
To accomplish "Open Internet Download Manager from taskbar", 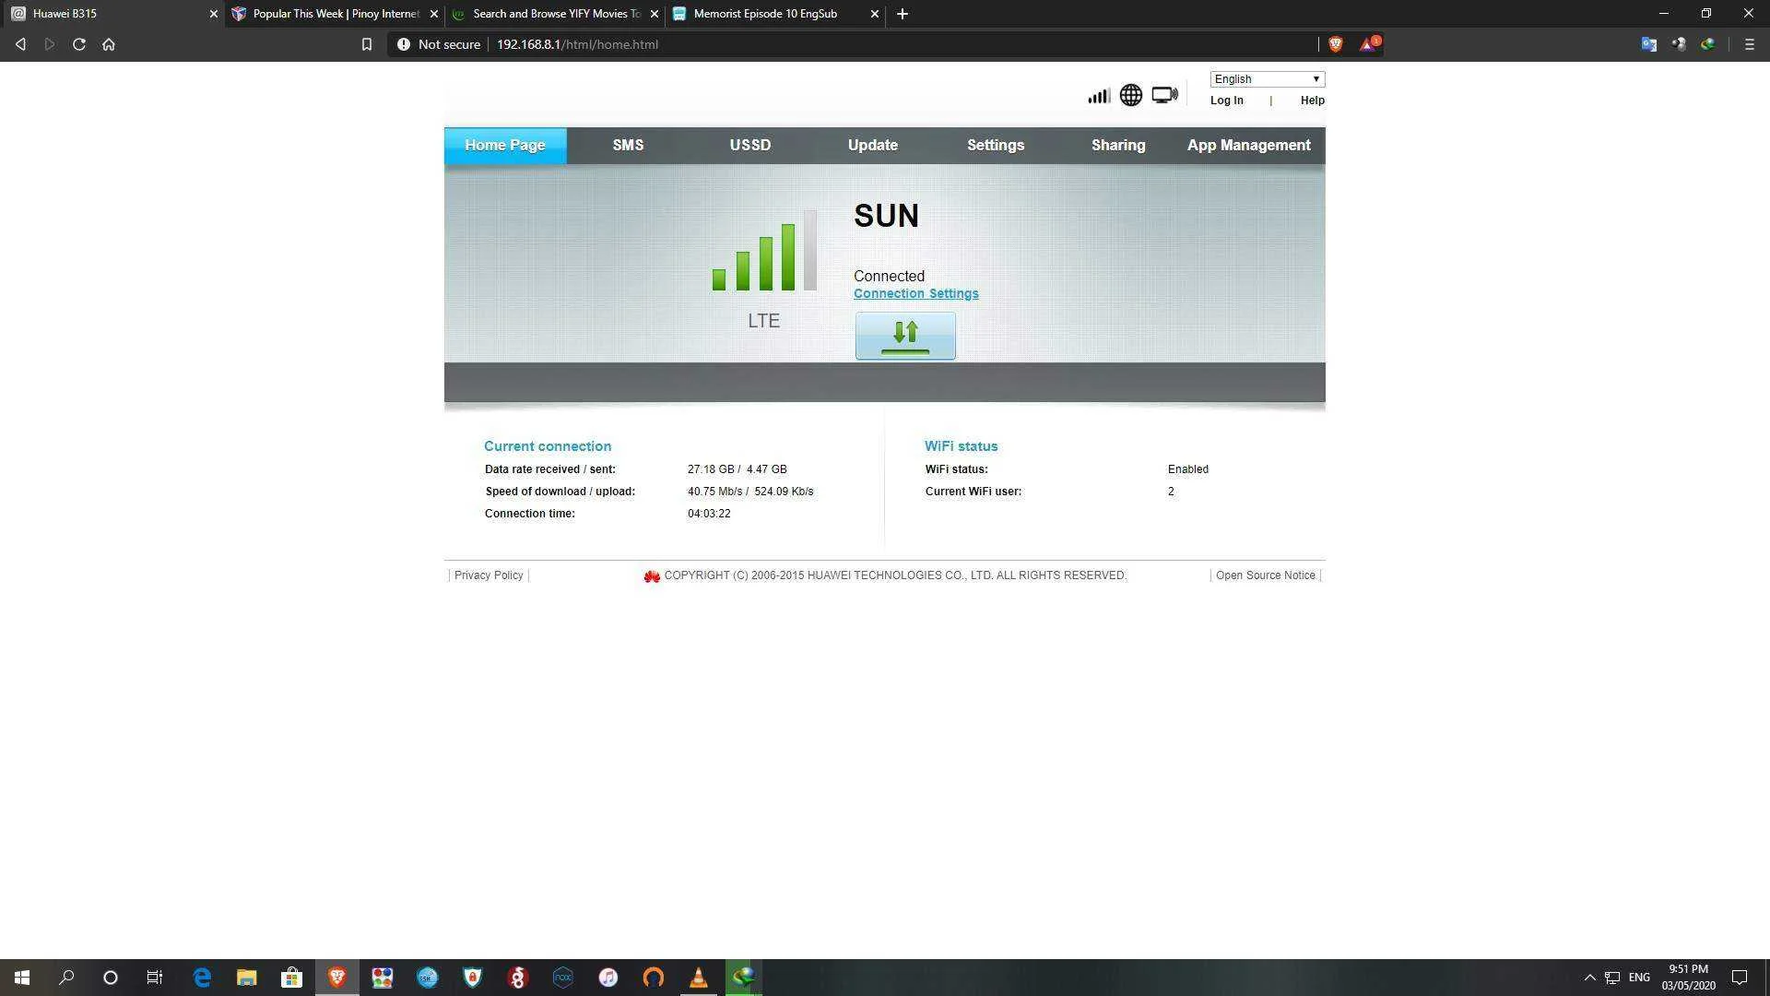I will 743,978.
